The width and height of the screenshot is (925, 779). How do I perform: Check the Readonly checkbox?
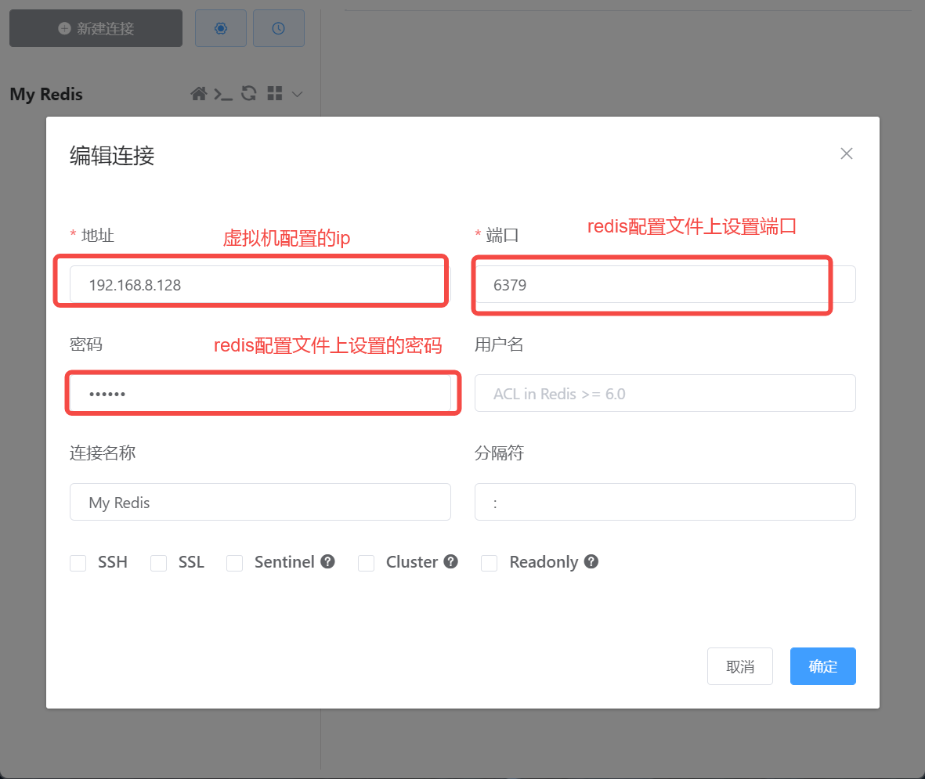tap(489, 563)
